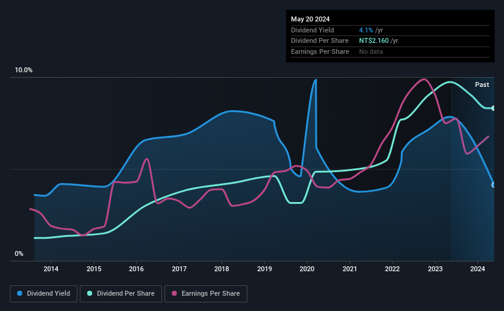Click the 4.1% dividend yield value
The width and height of the screenshot is (504, 311).
pyautogui.click(x=366, y=30)
